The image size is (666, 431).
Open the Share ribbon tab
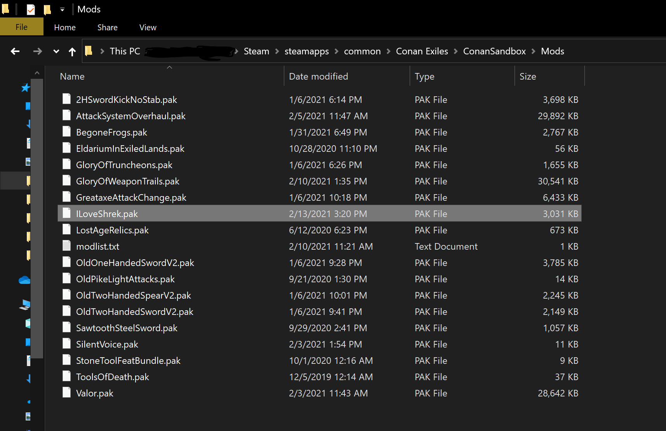coord(107,28)
